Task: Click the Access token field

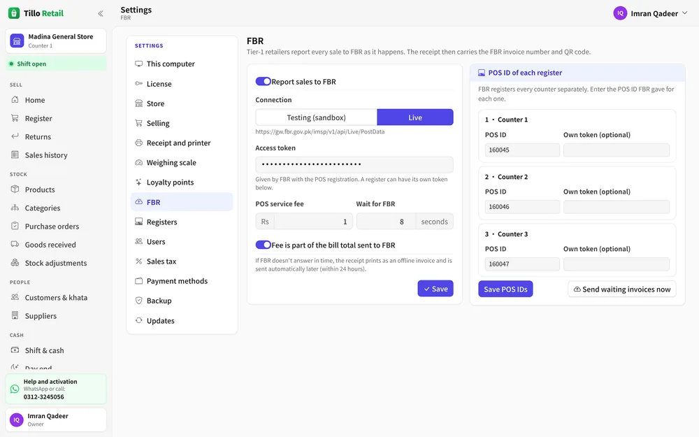Action: click(354, 164)
